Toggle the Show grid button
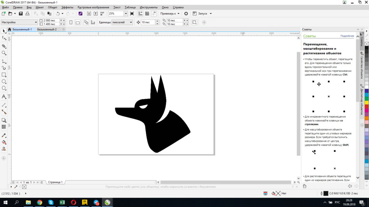Screen dimensions: 369x207 147,13
